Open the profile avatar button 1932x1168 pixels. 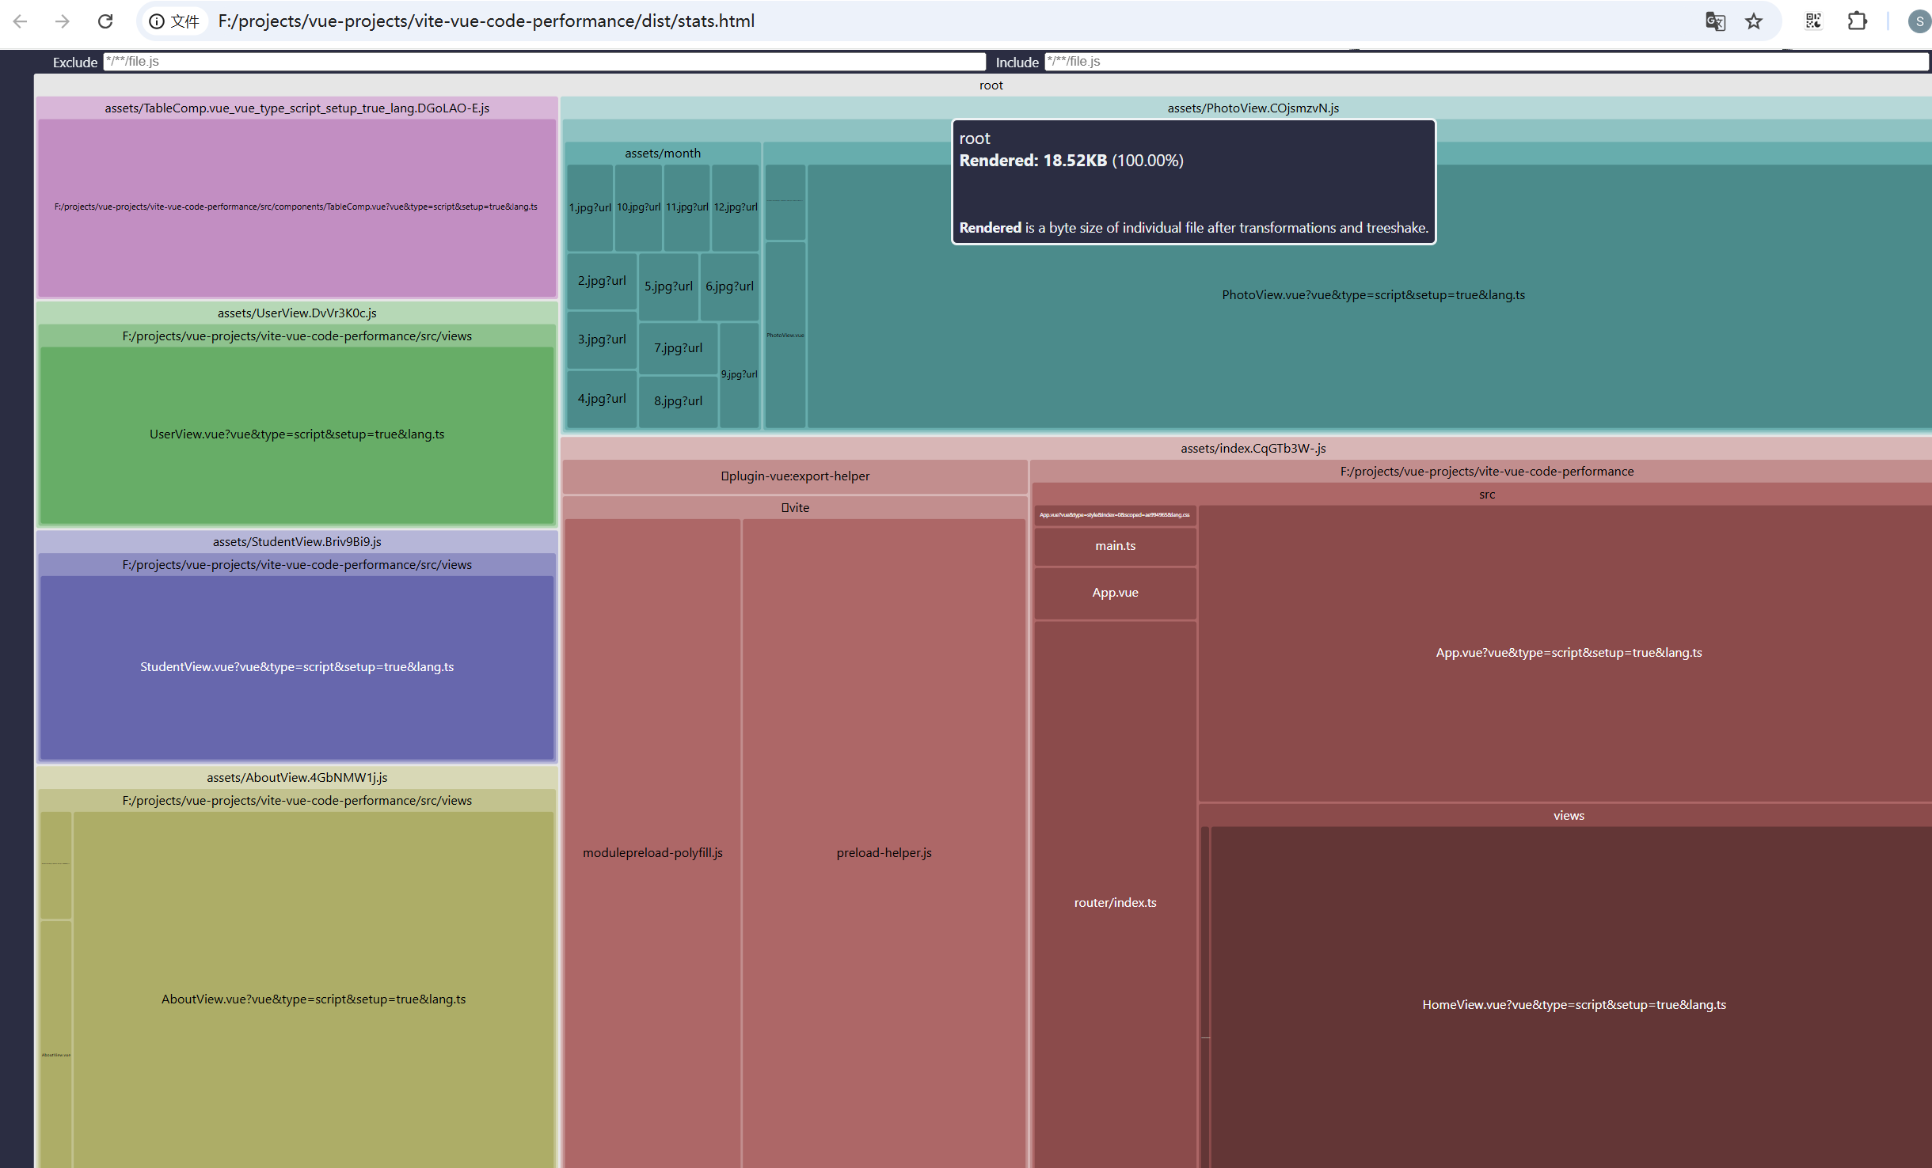[1919, 21]
